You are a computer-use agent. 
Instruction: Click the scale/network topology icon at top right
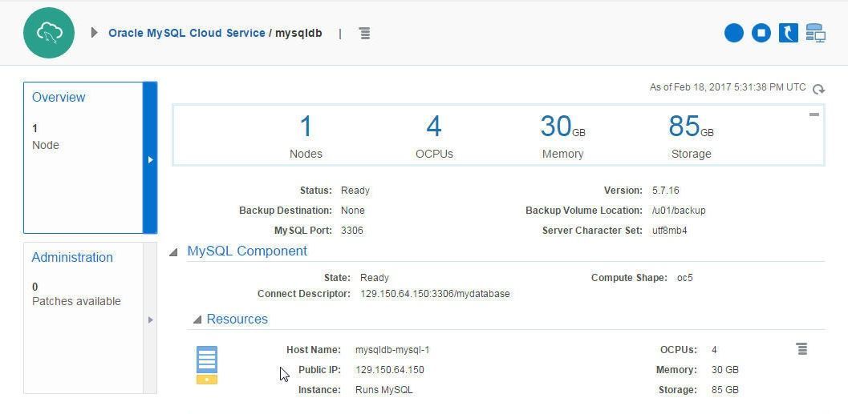click(816, 33)
